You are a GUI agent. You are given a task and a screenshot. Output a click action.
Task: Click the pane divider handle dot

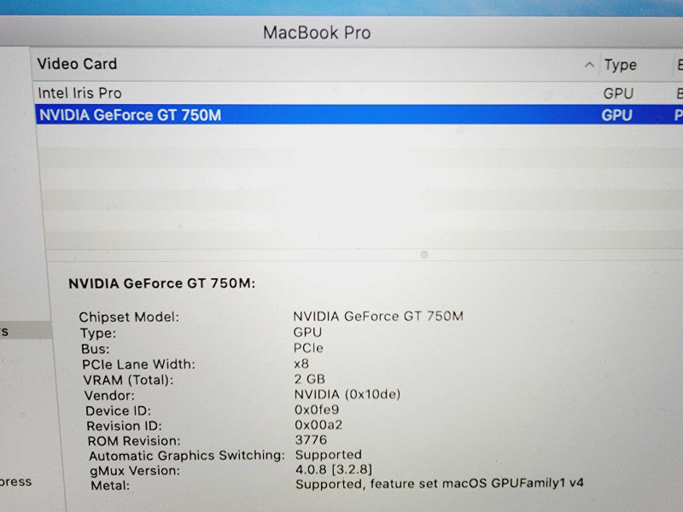pyautogui.click(x=423, y=254)
